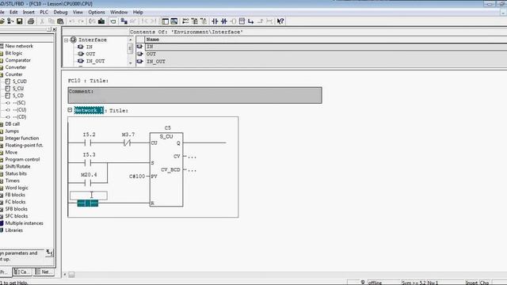The image size is (507, 285).
Task: Collapse the Interface tree node
Action: (x=67, y=40)
